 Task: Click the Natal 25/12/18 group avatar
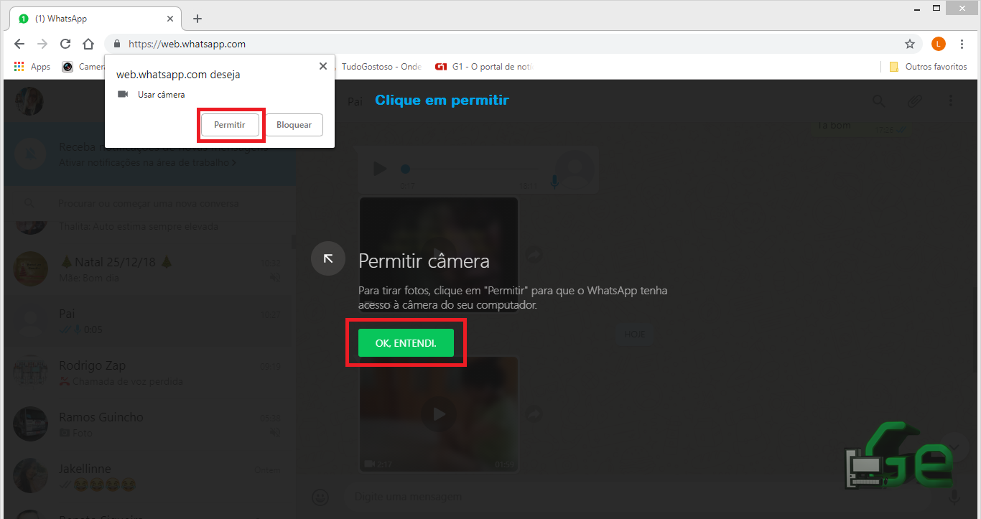tap(31, 269)
